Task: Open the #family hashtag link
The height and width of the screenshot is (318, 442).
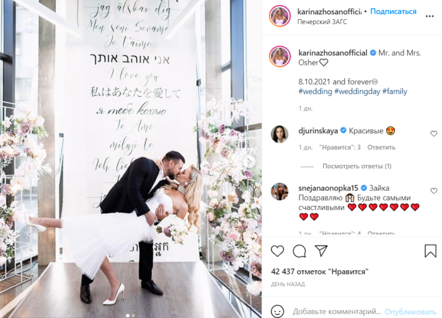Action: 395,92
